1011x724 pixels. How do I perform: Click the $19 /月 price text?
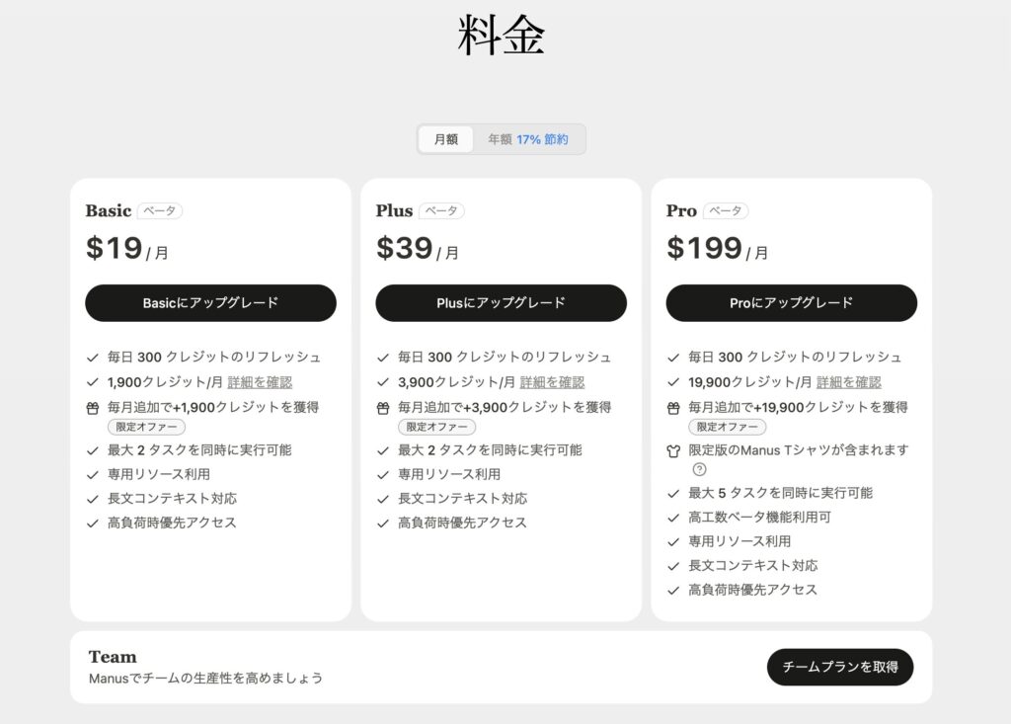tap(127, 249)
